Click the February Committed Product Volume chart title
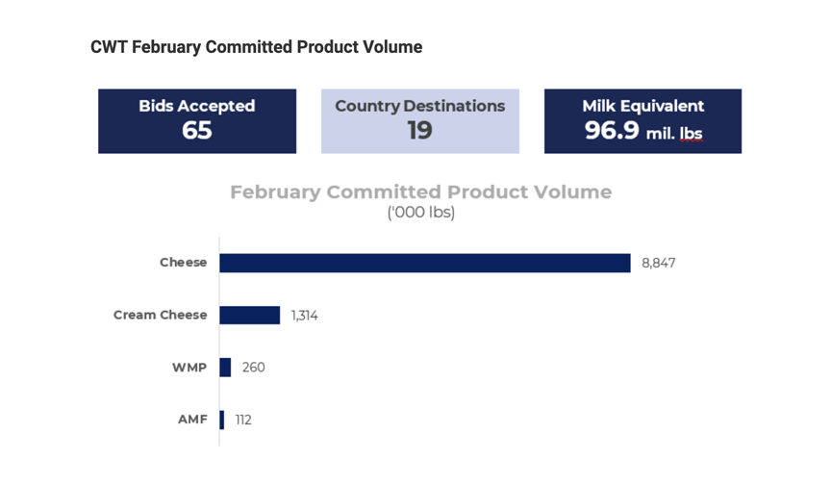The image size is (831, 485). click(421, 191)
